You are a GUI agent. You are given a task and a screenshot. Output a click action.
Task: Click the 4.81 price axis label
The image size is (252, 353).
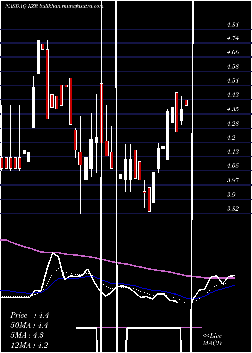coord(233,25)
